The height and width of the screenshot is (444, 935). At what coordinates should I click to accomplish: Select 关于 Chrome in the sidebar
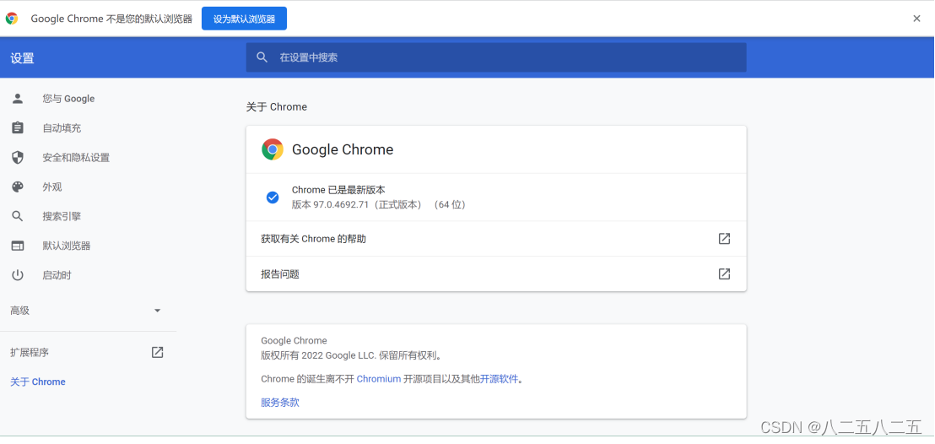[x=38, y=382]
